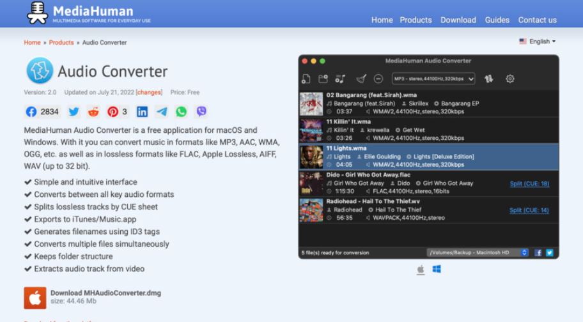Click the Home breadcrumb link

(32, 42)
